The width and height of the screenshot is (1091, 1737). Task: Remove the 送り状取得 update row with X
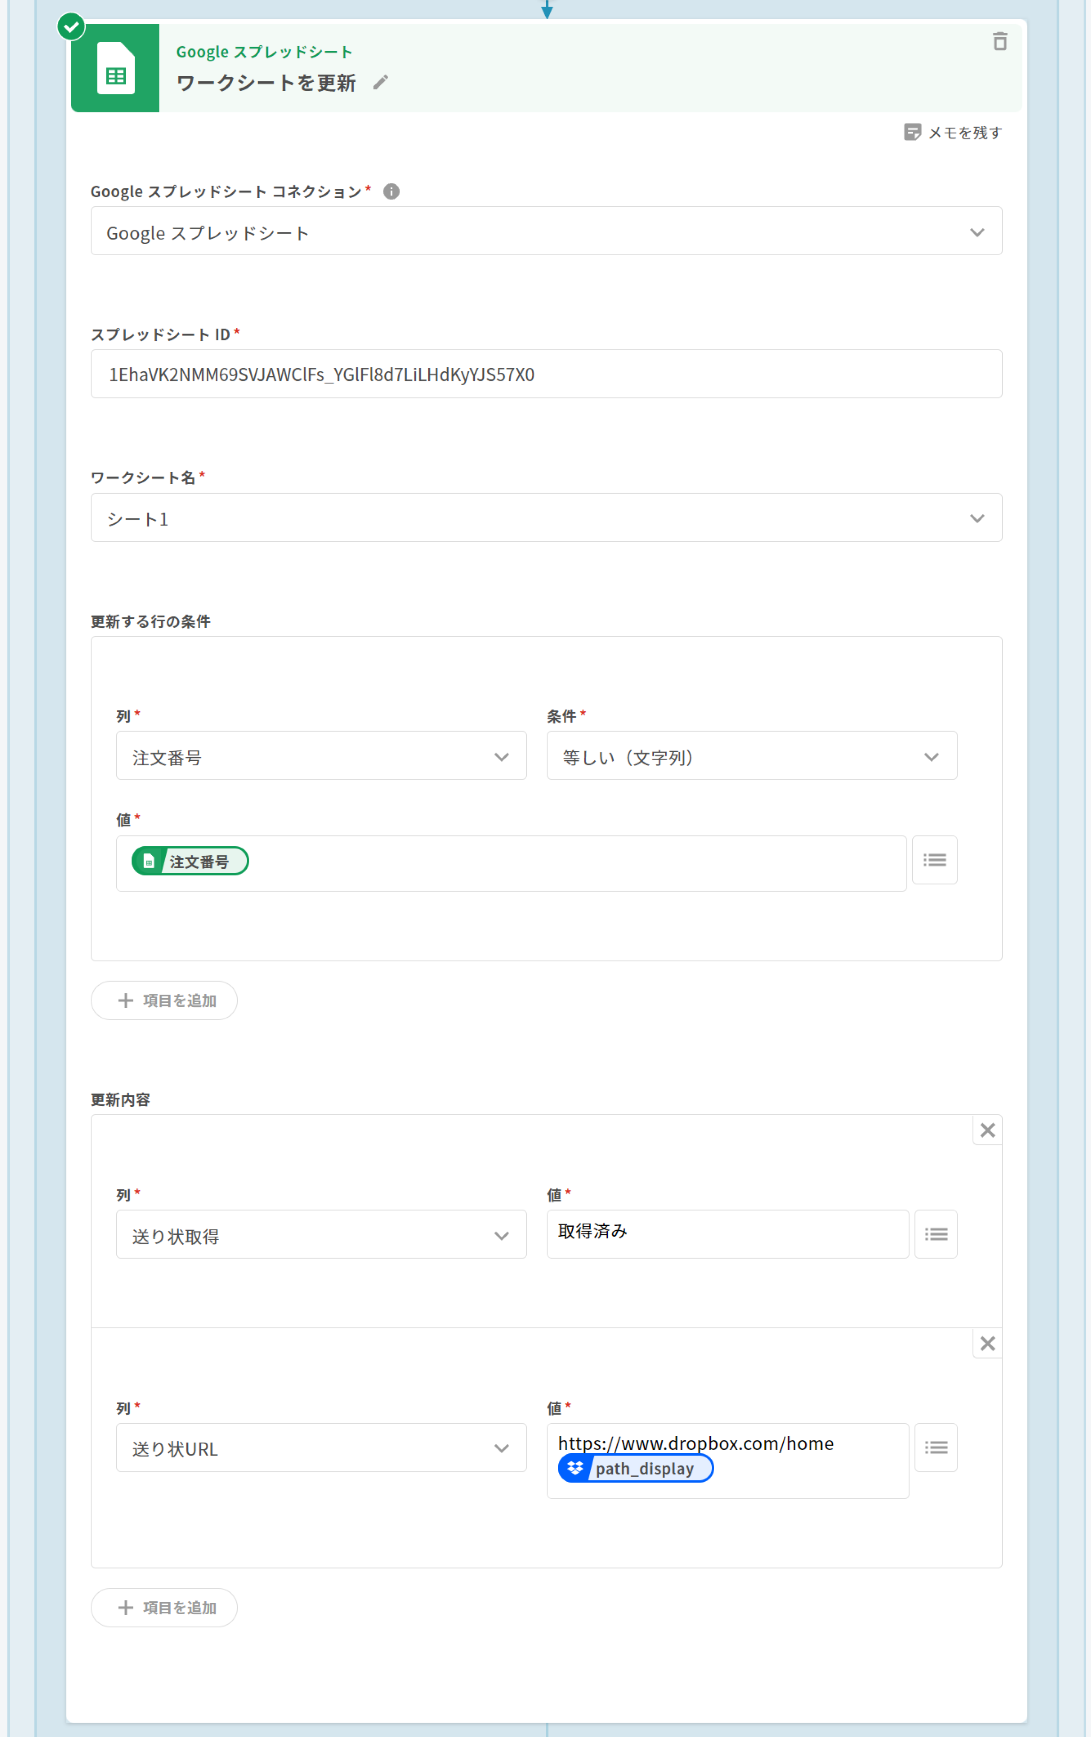[x=987, y=1130]
